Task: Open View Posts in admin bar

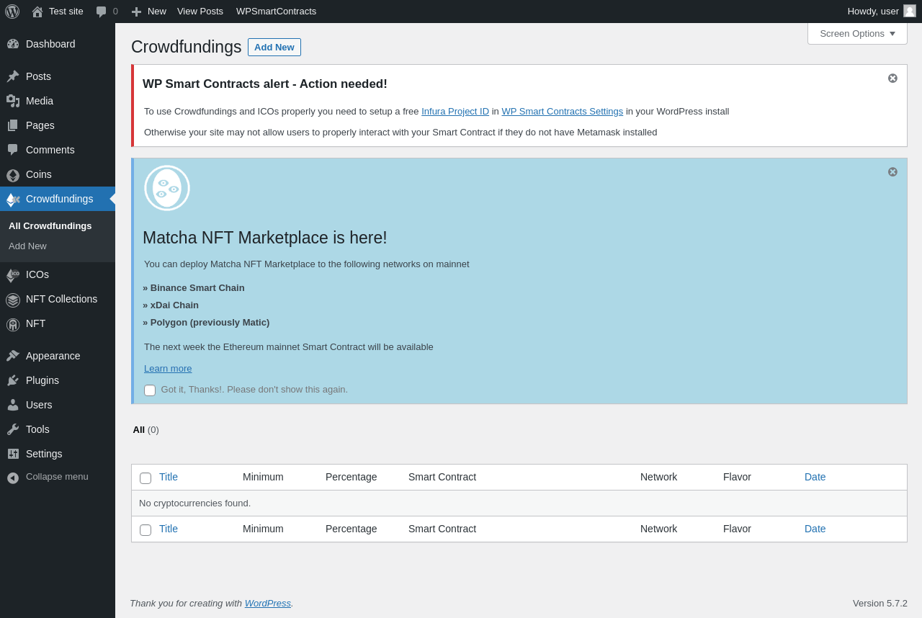Action: click(200, 12)
